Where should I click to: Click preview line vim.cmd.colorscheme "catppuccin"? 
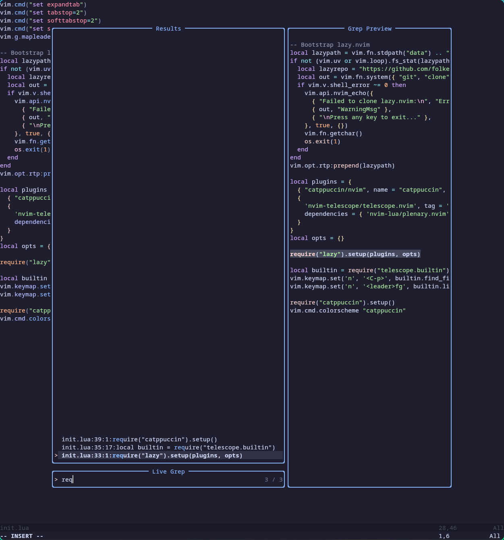348,310
